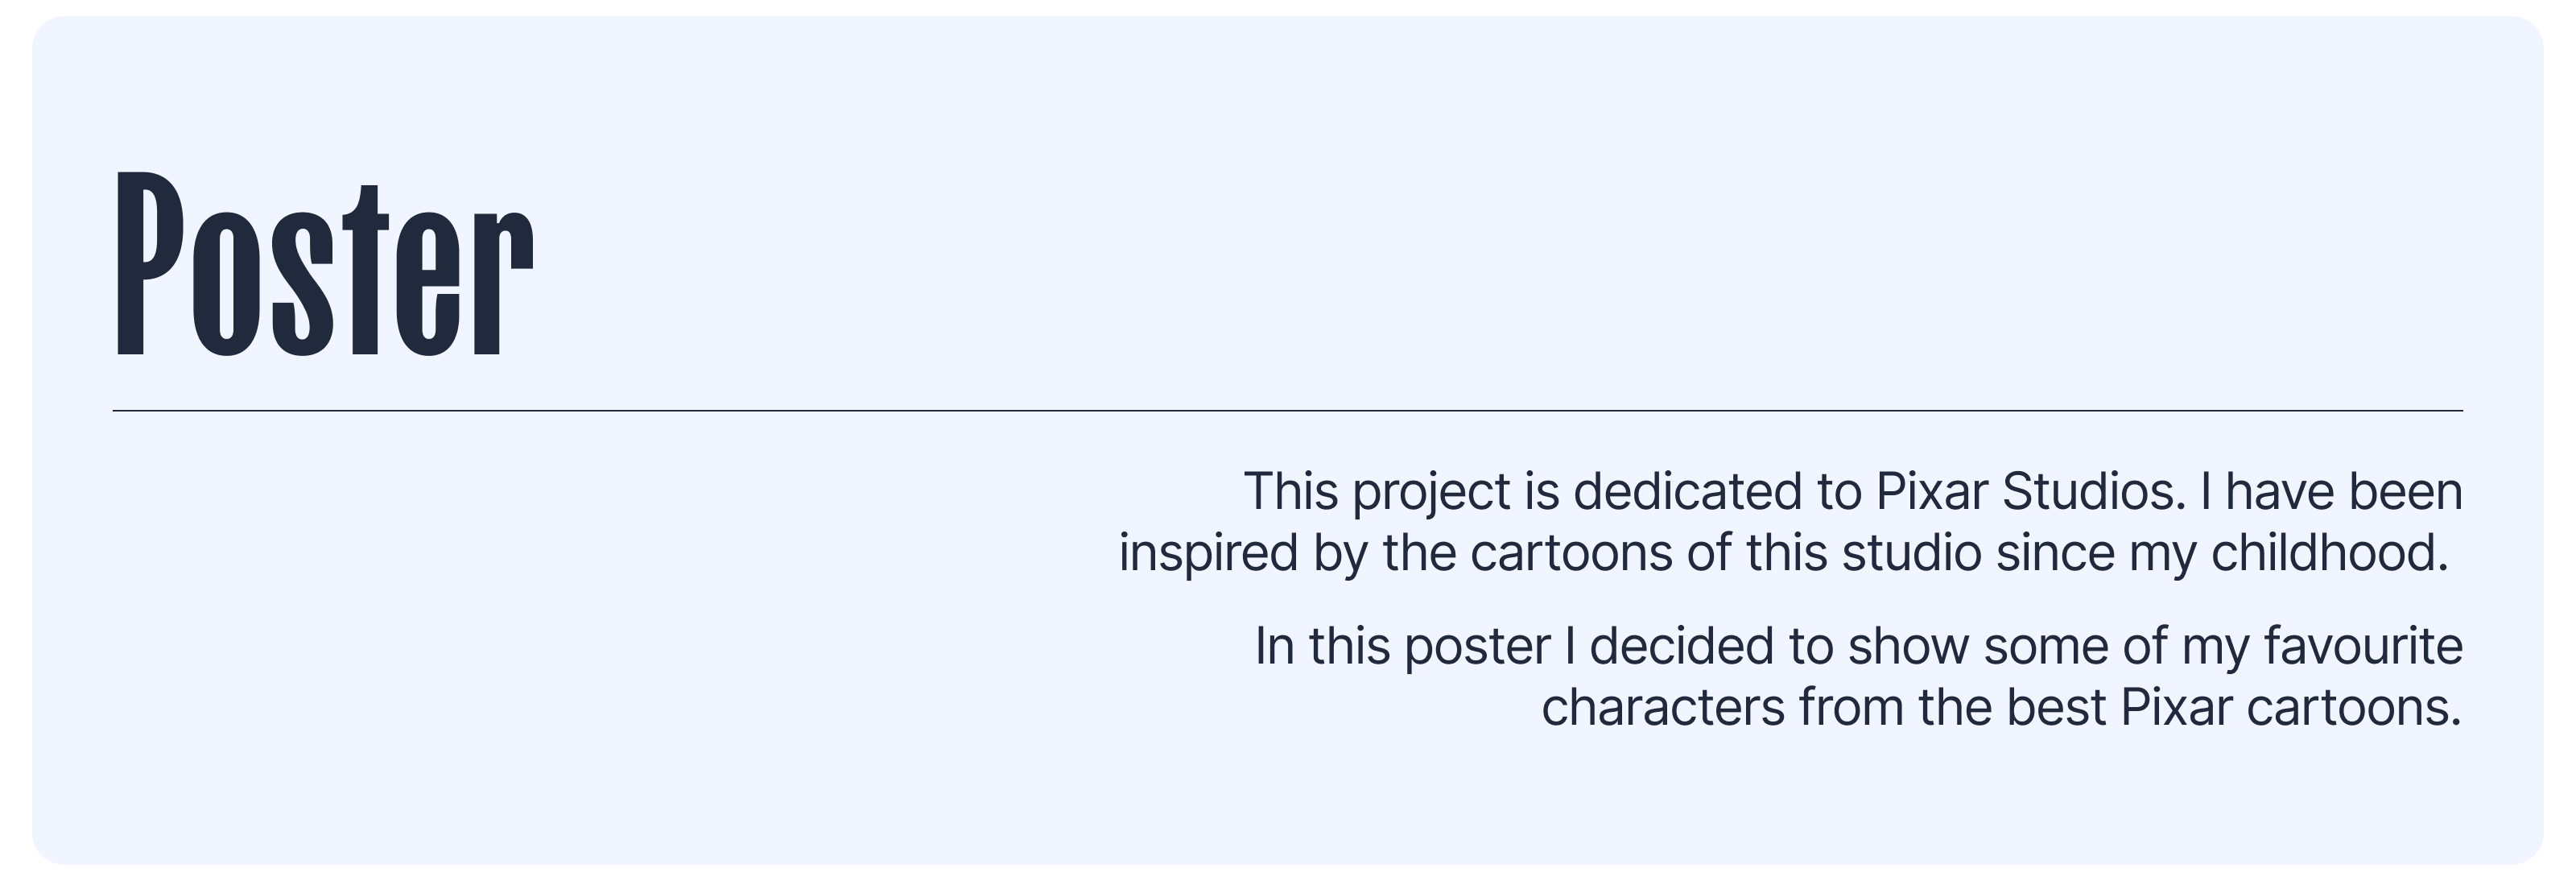The width and height of the screenshot is (2576, 881).
Task: Click the large Poster heading
Action: 325,264
